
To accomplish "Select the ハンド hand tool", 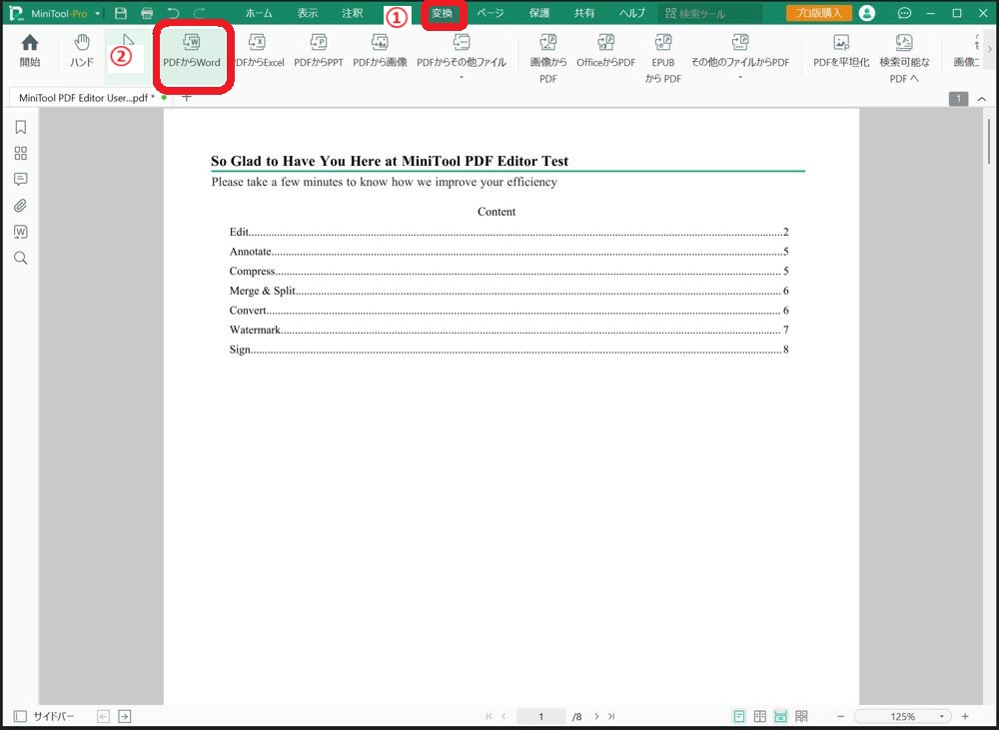I will pos(82,51).
